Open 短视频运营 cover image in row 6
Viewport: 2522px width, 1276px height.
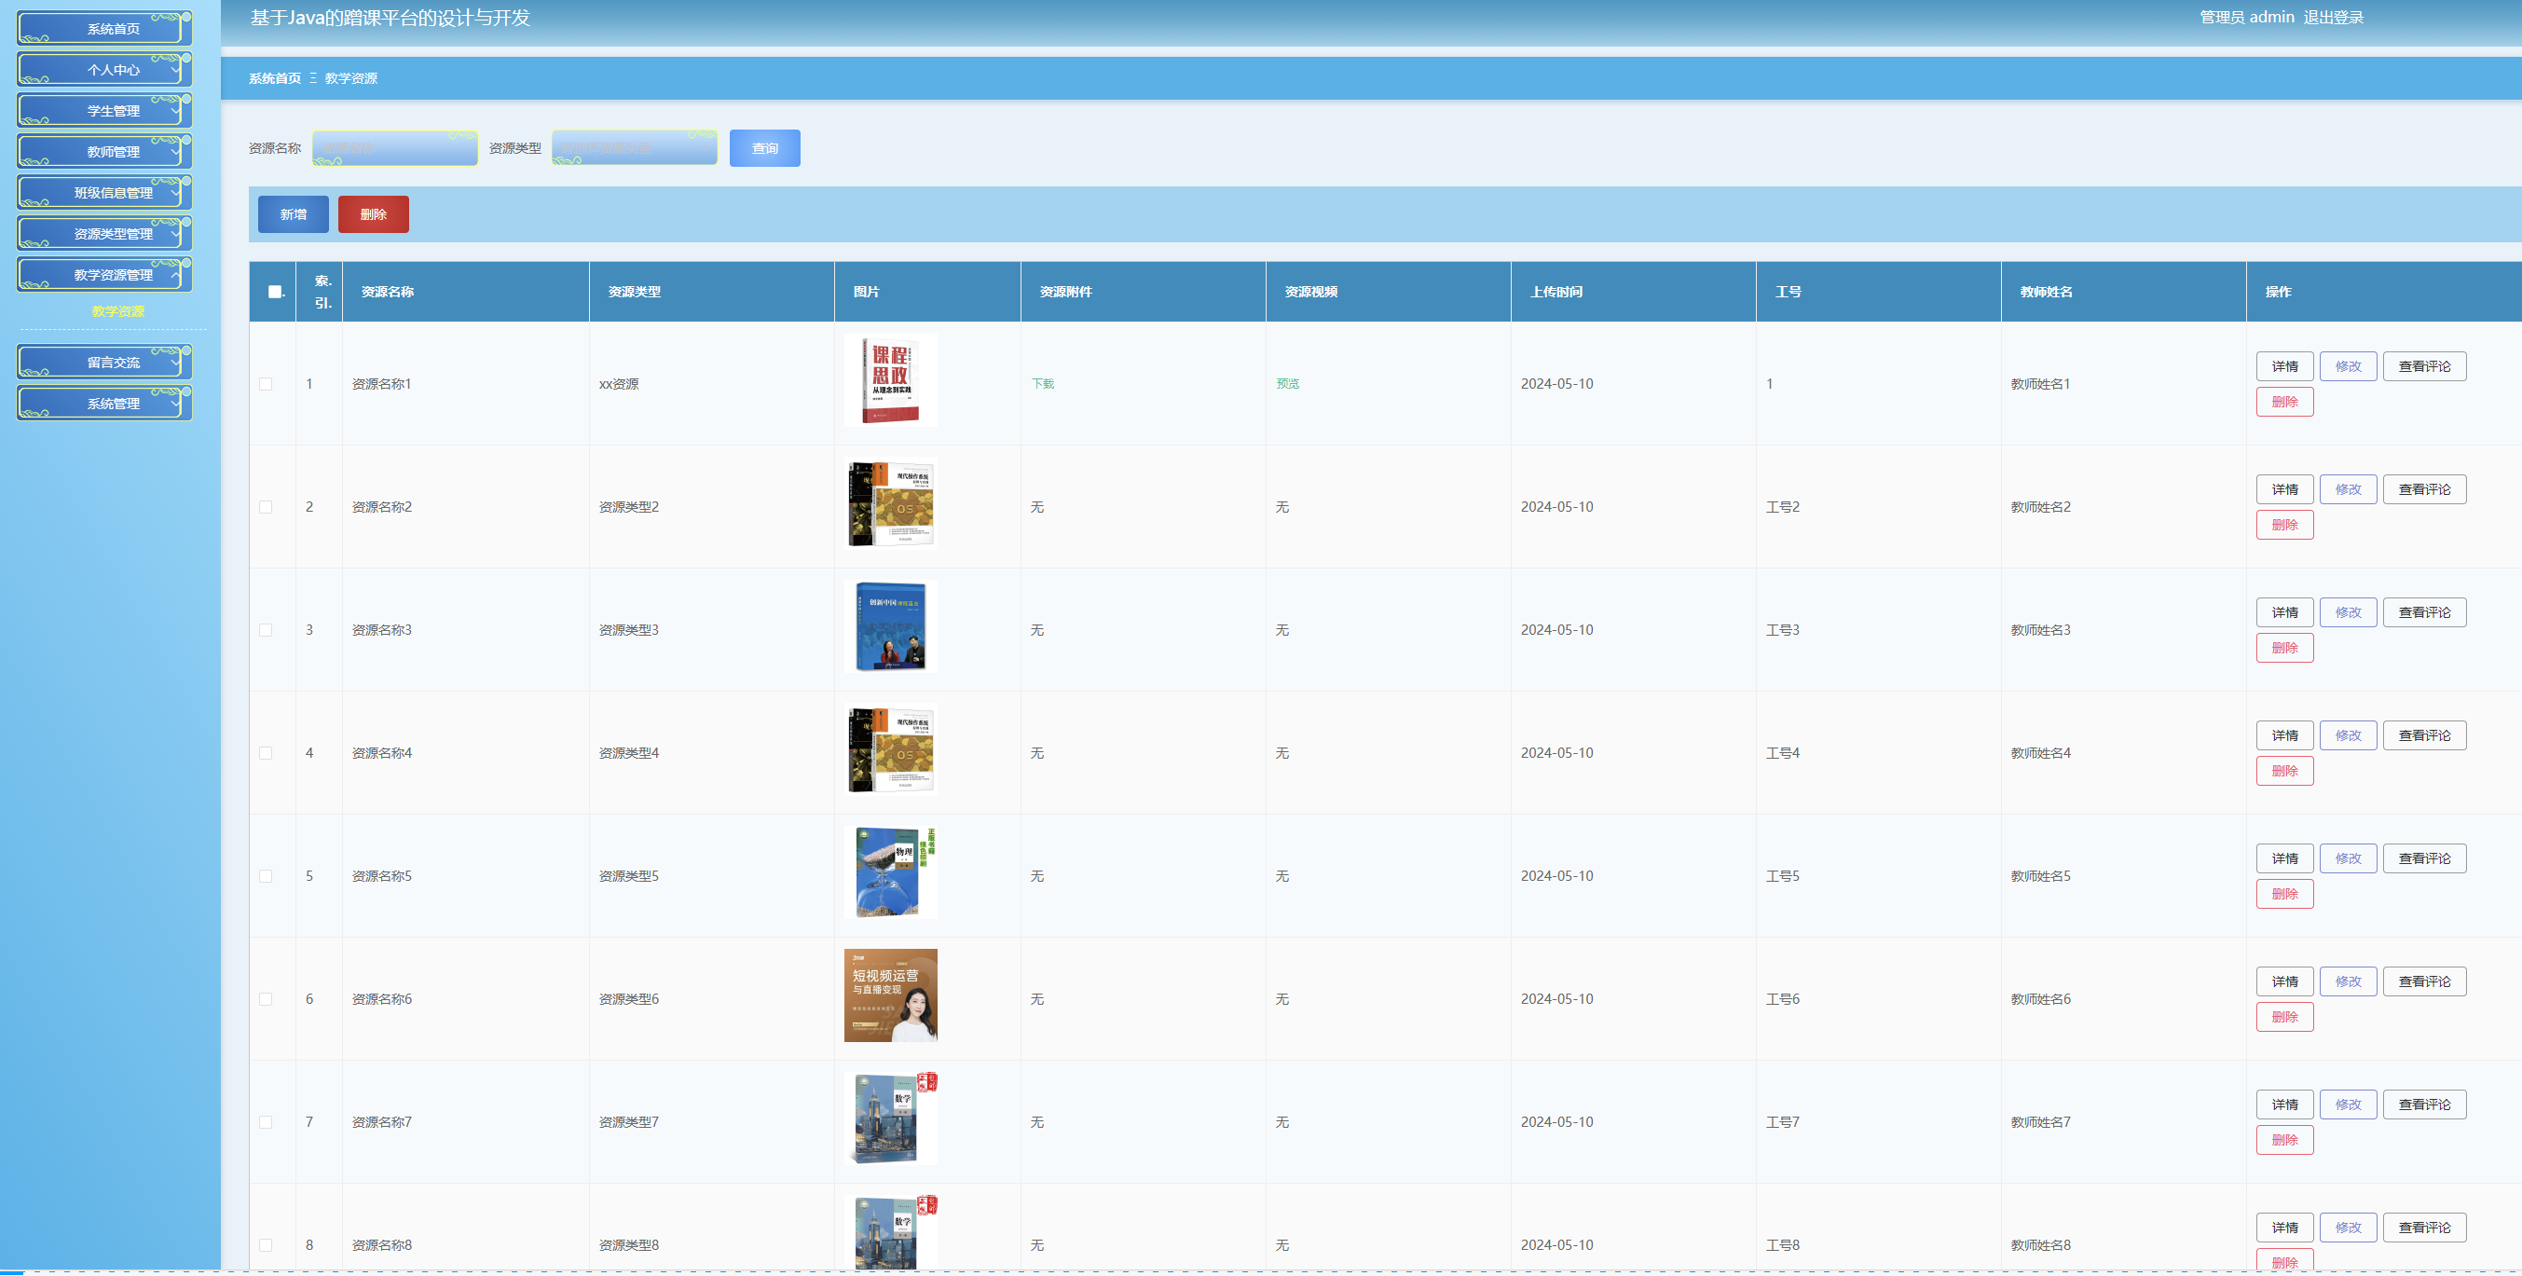point(890,996)
